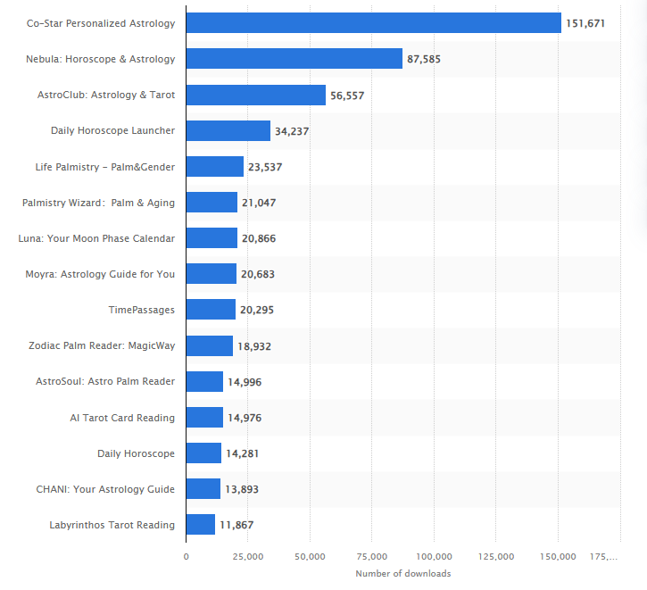Click the value label 14,281
647x590 pixels.
(x=243, y=453)
